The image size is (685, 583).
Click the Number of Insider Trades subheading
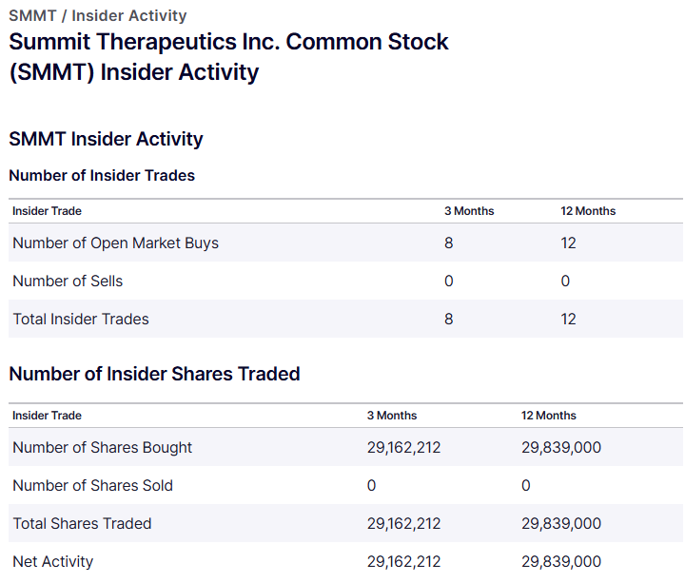[x=102, y=175]
